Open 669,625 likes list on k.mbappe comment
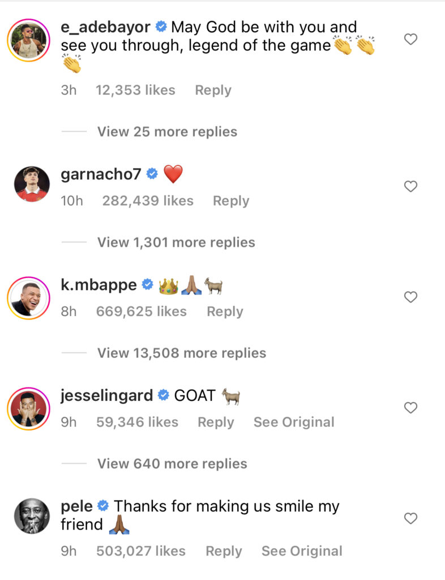Viewport: 445px width, 580px height. [x=142, y=312]
